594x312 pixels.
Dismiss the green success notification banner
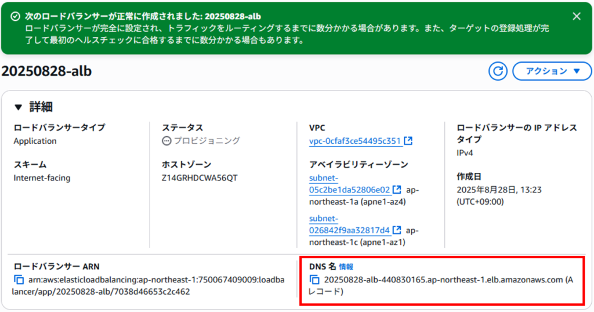tap(577, 16)
